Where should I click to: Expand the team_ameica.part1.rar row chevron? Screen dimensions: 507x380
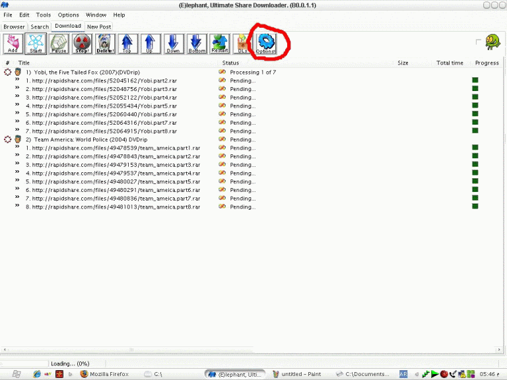(18, 148)
